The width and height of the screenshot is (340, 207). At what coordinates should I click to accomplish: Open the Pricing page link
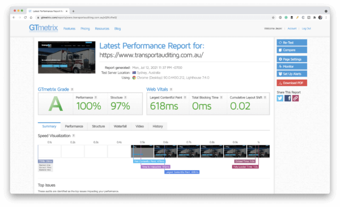(85, 29)
